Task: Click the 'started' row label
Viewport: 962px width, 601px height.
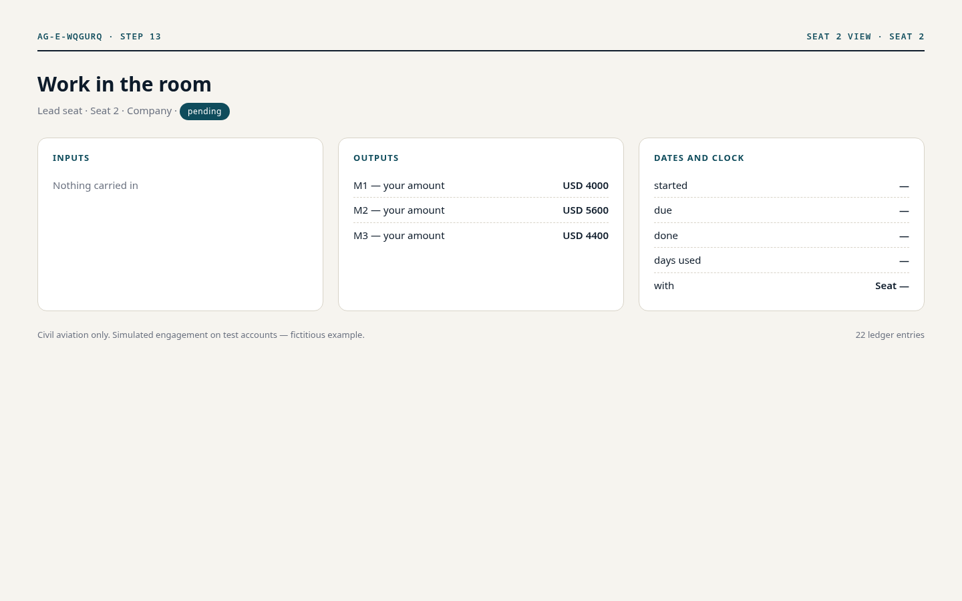Action: pyautogui.click(x=671, y=186)
